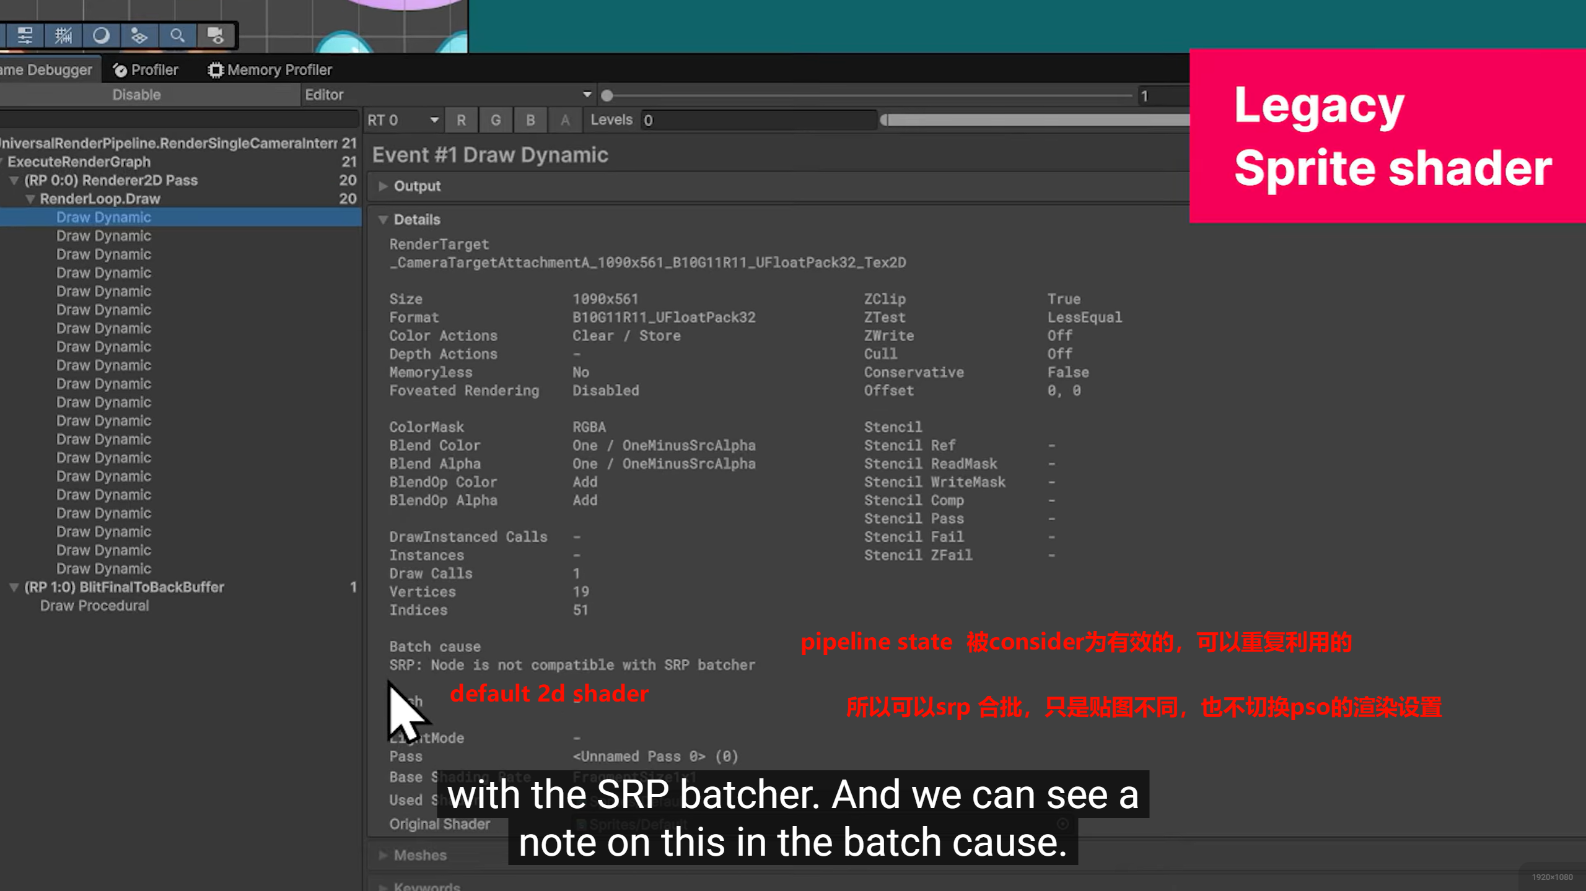Click the frame event slider handle

coord(607,95)
